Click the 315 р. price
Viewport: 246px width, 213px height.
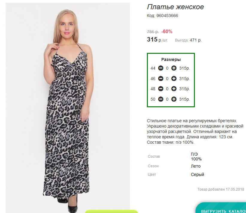click(152, 39)
